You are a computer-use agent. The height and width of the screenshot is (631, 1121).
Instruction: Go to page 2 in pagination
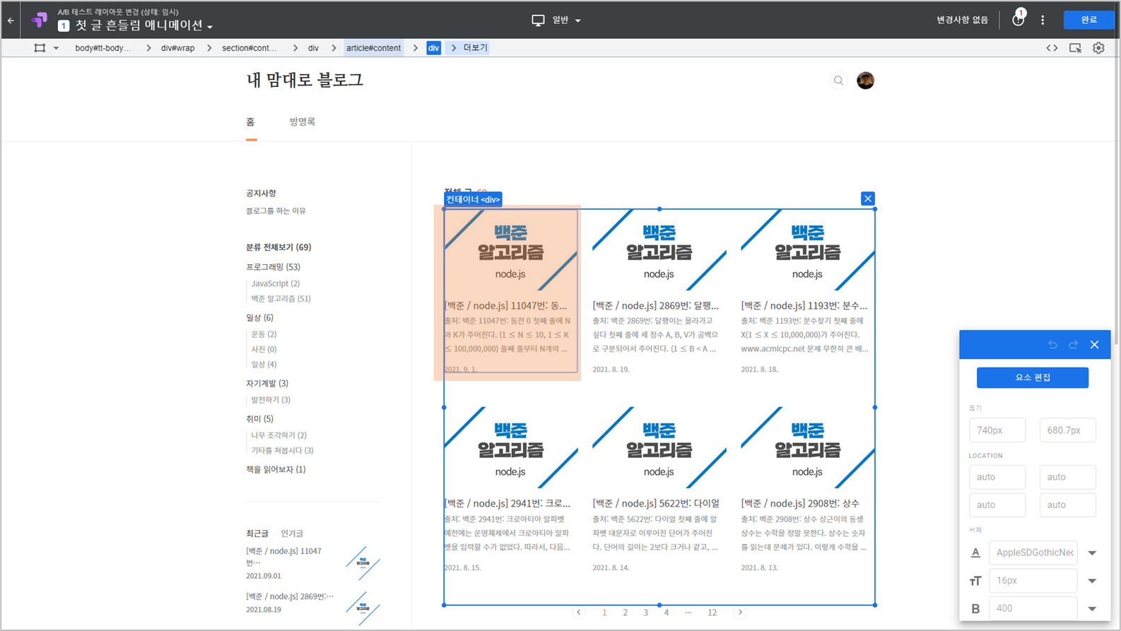click(625, 613)
